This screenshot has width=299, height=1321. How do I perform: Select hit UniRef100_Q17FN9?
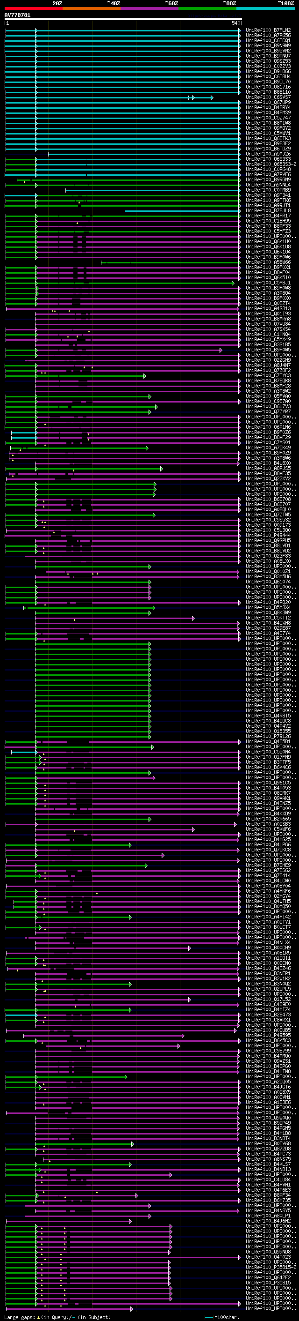(268, 757)
